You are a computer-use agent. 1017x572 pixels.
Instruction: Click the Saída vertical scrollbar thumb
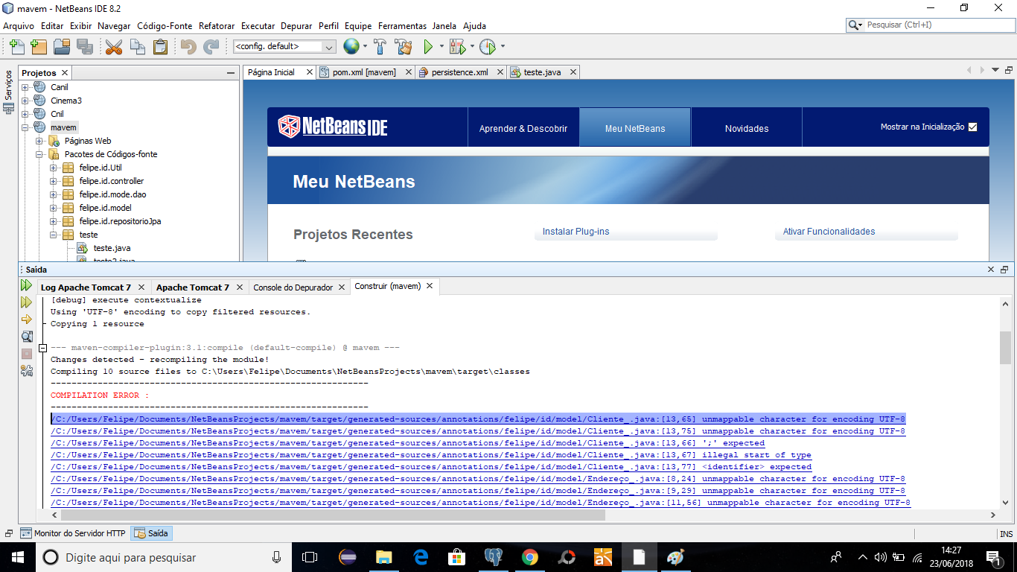coord(1005,347)
